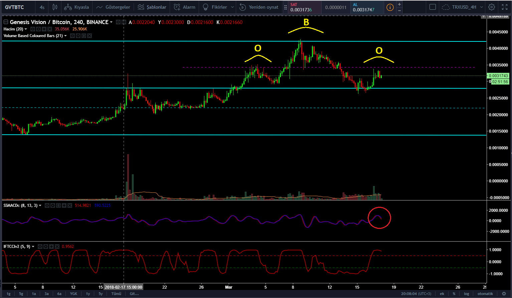
Task: Select the Tümü full date range
Action: click(116, 294)
